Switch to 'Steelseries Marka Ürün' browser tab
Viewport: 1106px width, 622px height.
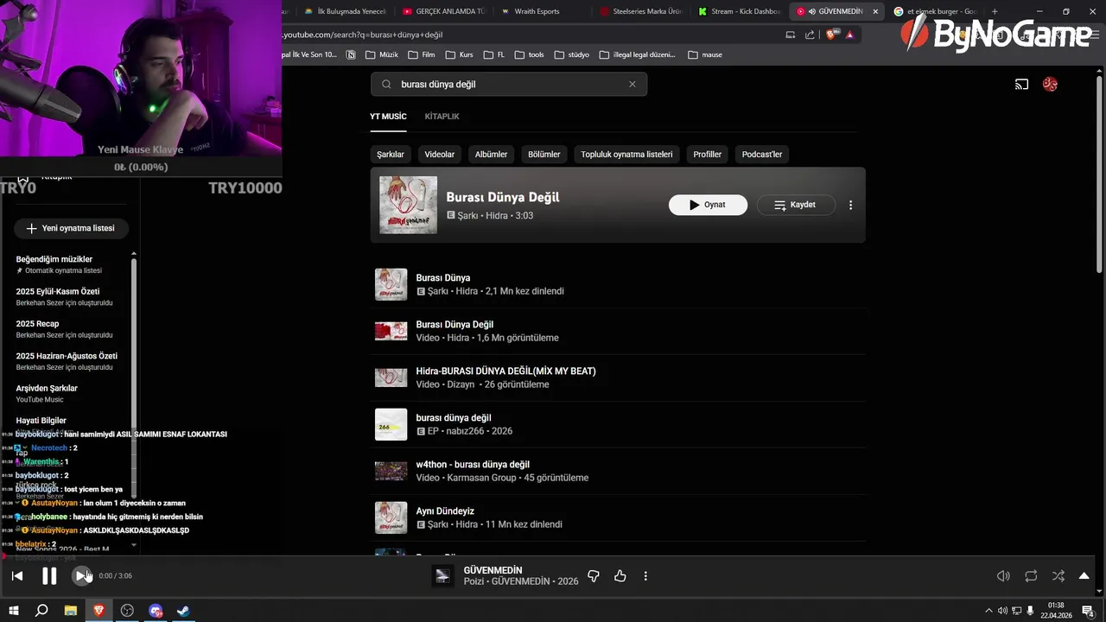[x=641, y=11]
